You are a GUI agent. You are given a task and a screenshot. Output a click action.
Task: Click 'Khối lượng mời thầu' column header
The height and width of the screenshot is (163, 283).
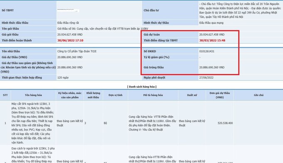pyautogui.click(x=93, y=95)
